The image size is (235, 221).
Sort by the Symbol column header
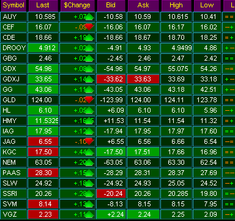click(x=13, y=6)
